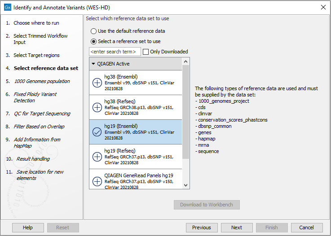Viewport: 331px width, 236px height.
Task: Click the Gx application icon in title bar
Action: coord(7,7)
